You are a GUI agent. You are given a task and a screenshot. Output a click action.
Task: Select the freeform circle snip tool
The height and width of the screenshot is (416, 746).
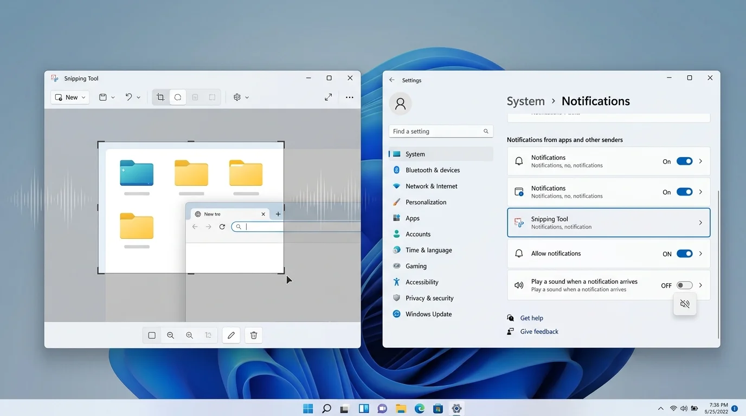point(178,97)
